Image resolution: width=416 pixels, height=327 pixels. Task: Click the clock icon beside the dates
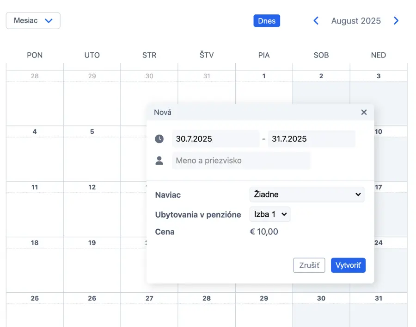click(x=159, y=139)
